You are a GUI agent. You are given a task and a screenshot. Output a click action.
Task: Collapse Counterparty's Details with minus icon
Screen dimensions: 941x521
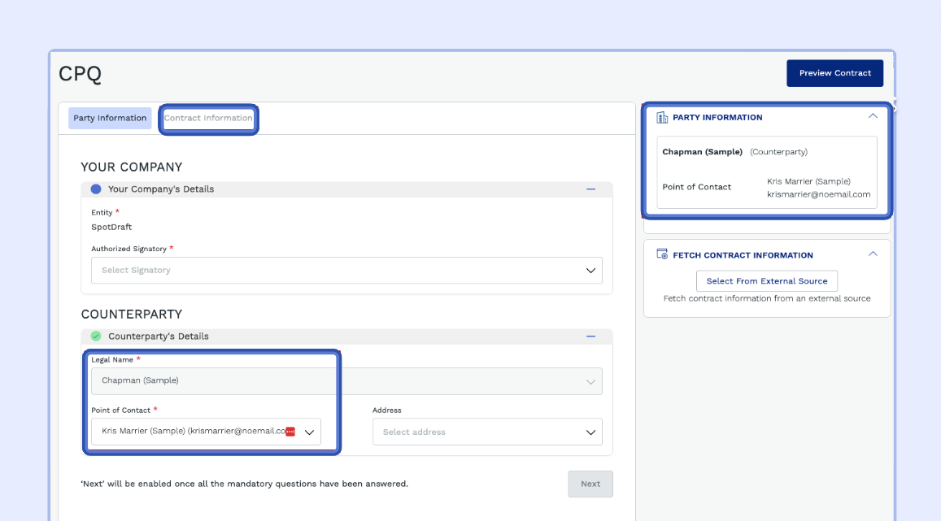tap(591, 336)
